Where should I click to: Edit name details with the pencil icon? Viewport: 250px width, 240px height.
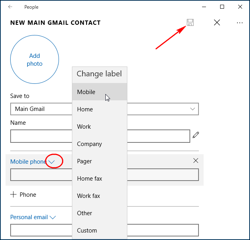[196, 135]
